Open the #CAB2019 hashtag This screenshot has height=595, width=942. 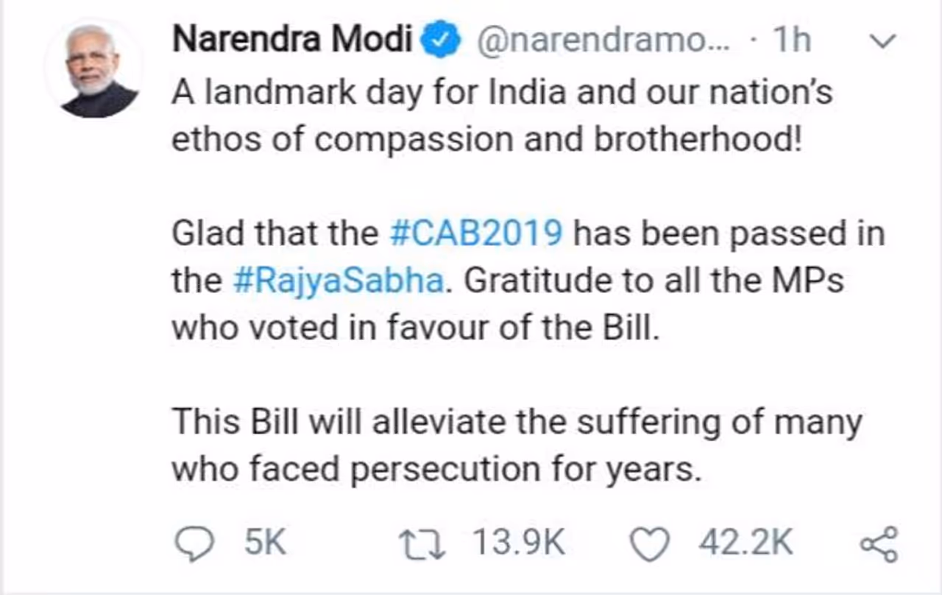pyautogui.click(x=475, y=234)
